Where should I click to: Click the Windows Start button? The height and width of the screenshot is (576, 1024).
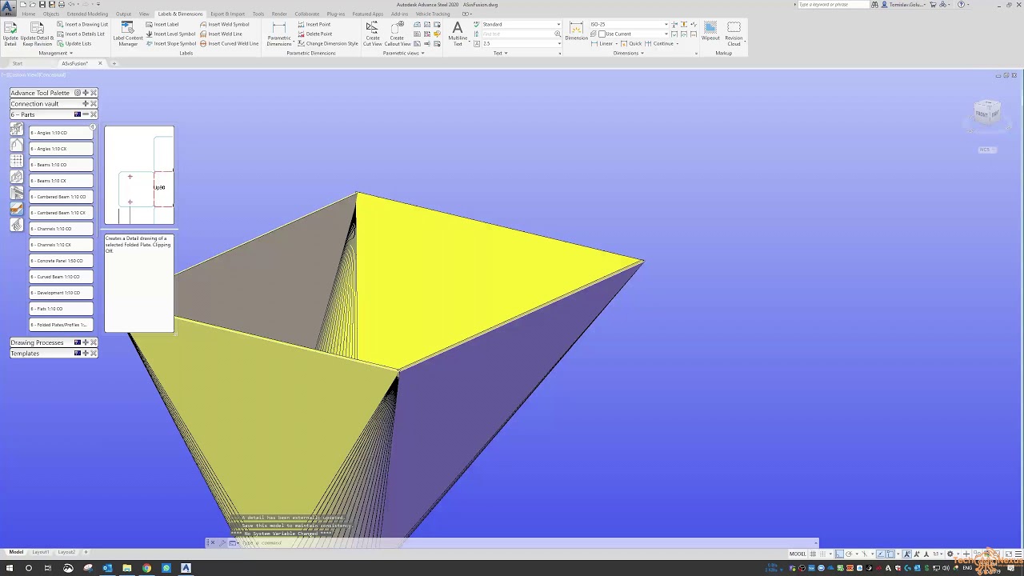tap(9, 568)
